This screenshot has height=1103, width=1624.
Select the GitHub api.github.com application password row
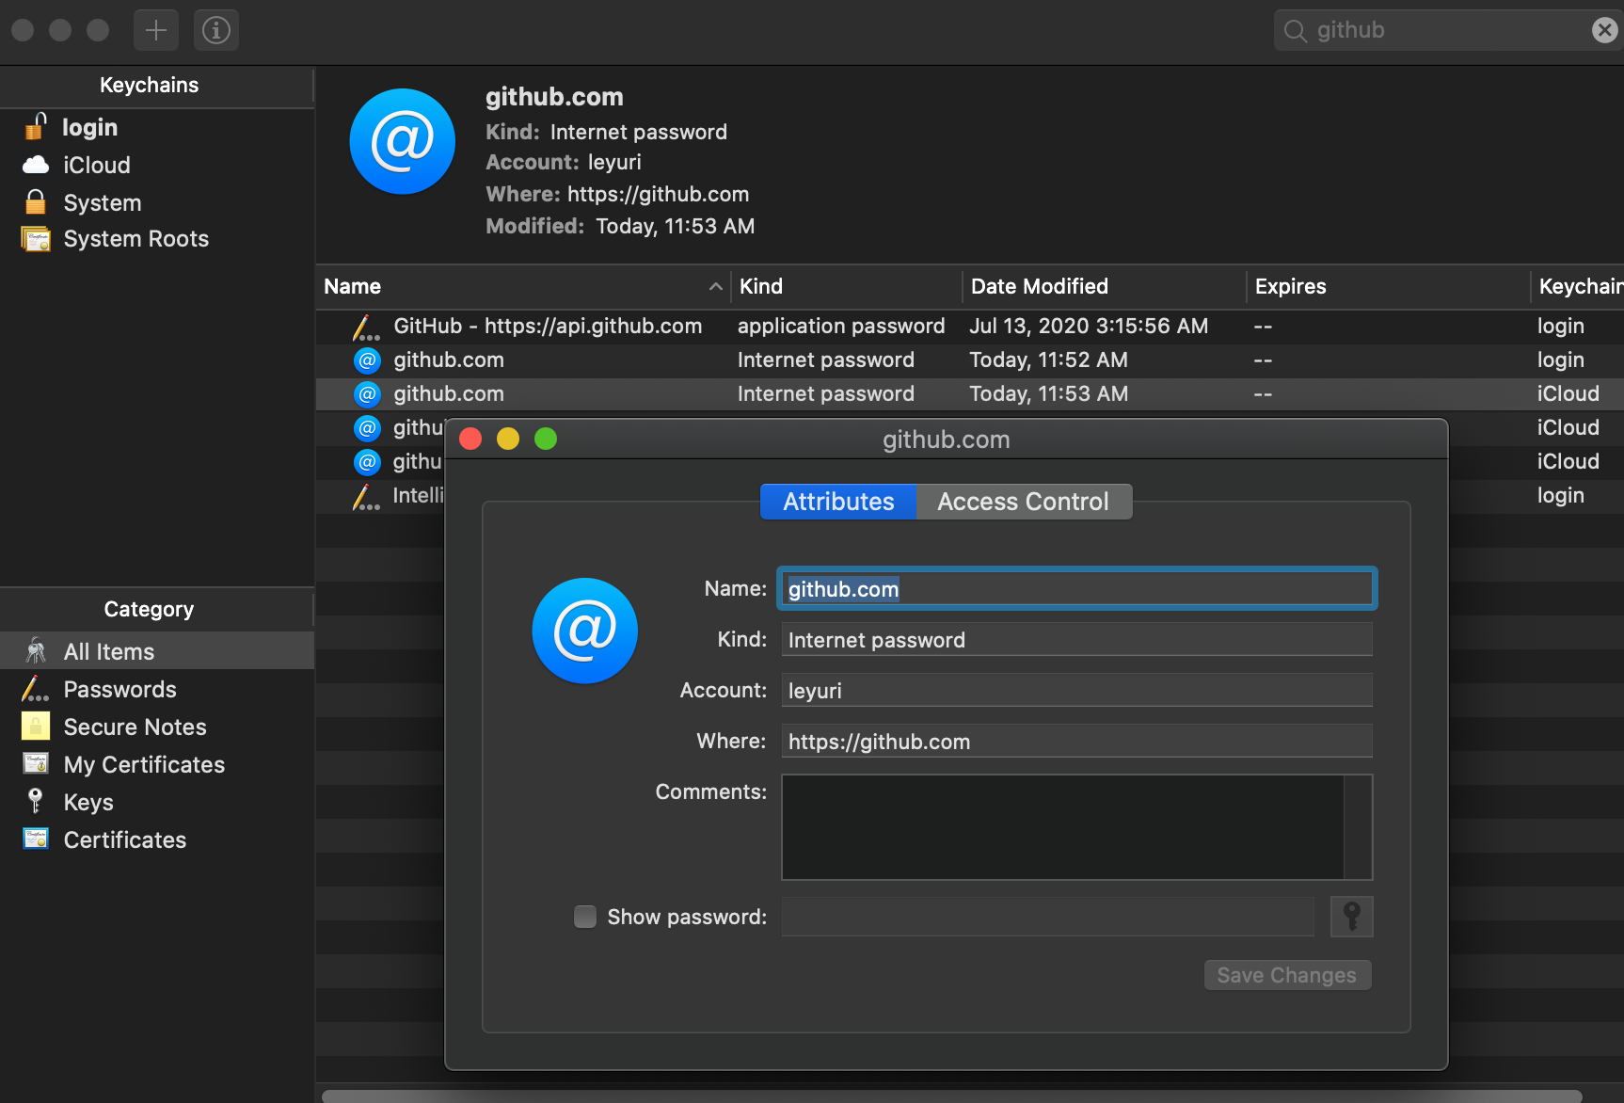point(970,326)
